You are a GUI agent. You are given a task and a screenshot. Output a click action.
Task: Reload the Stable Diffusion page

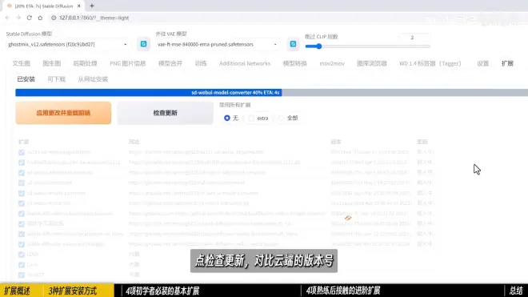pos(30,18)
